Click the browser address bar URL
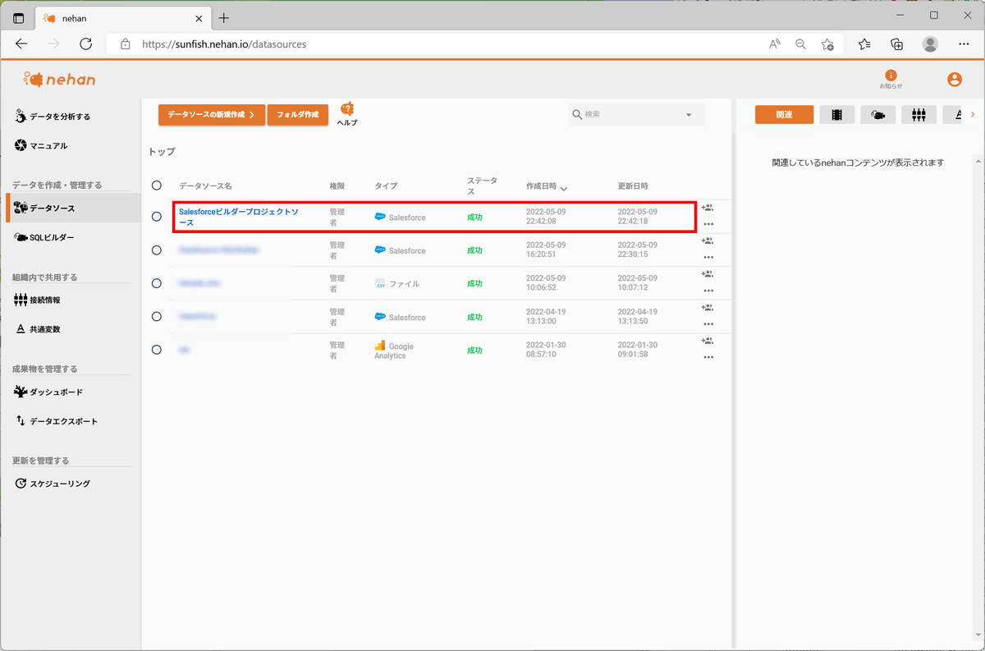985x651 pixels. click(x=224, y=44)
